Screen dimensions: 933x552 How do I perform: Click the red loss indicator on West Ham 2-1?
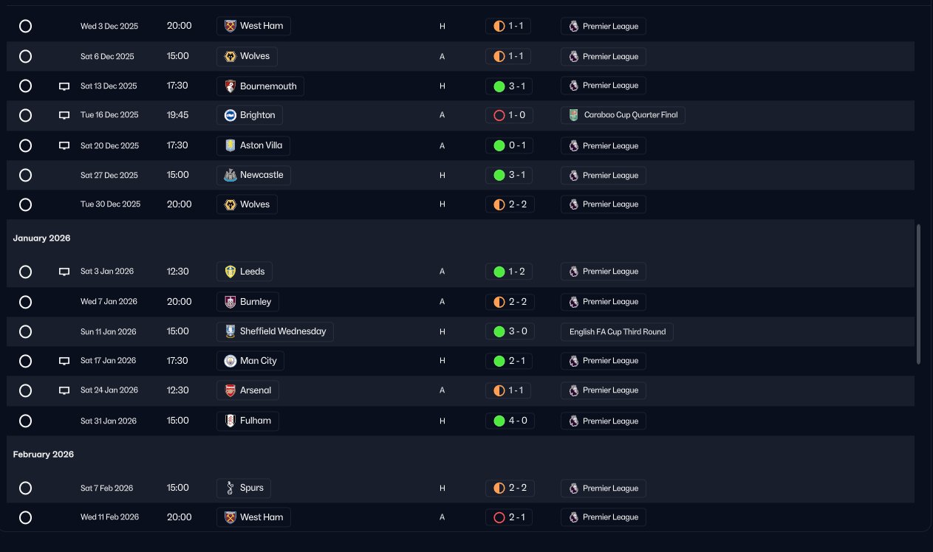(499, 517)
